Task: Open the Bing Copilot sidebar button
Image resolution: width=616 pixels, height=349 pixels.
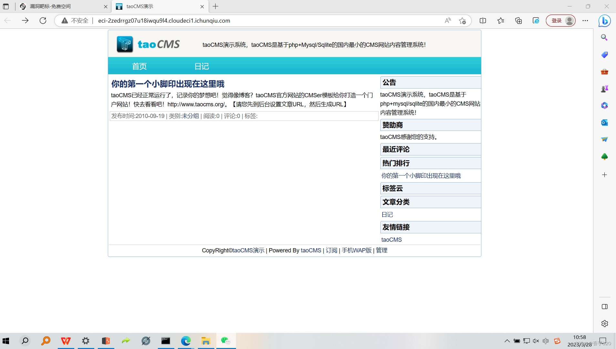Action: [604, 21]
